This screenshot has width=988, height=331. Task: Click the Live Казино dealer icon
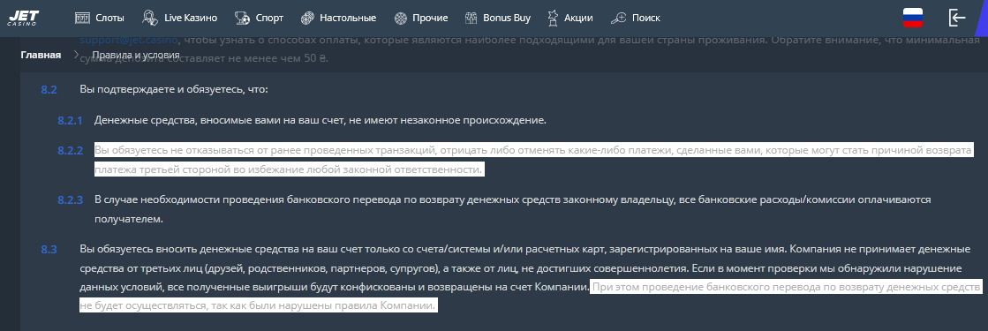coord(150,18)
